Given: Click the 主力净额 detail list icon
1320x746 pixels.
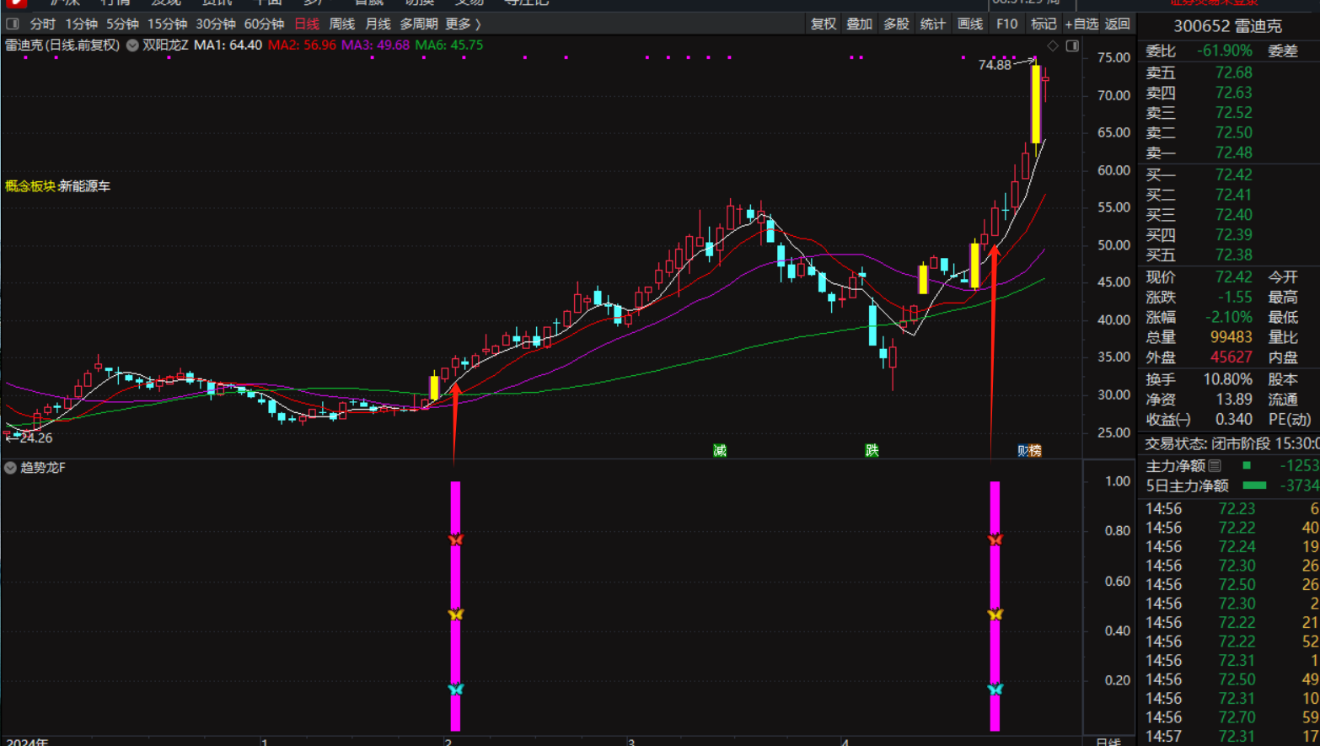Looking at the screenshot, I should pyautogui.click(x=1215, y=465).
